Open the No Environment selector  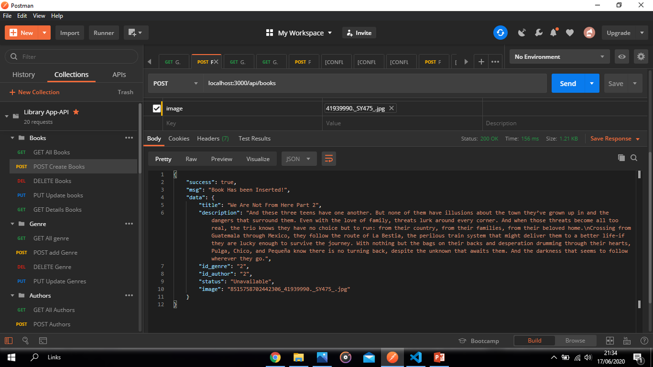pos(559,57)
